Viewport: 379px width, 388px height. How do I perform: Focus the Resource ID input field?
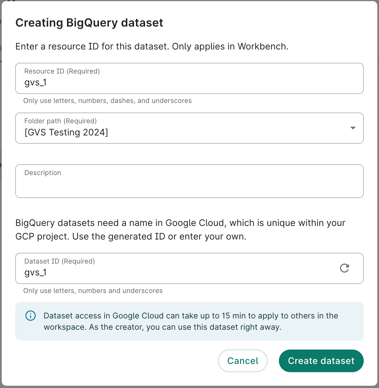[x=189, y=78]
